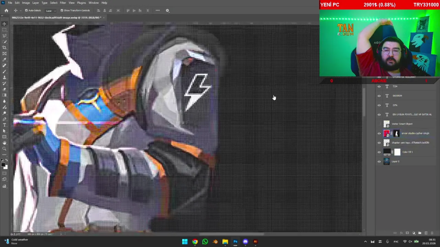This screenshot has height=247, width=440.
Task: Select the Layer 0 thumbnail
Action: pyautogui.click(x=387, y=162)
